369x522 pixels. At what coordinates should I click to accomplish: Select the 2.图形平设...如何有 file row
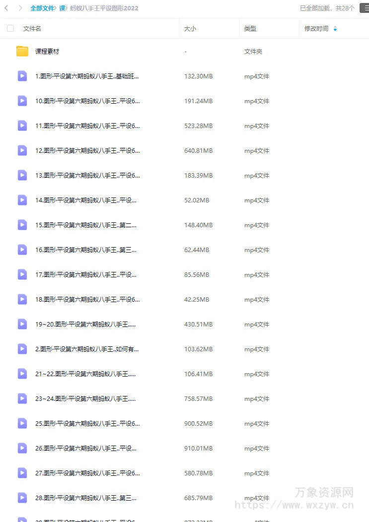pyautogui.click(x=184, y=349)
